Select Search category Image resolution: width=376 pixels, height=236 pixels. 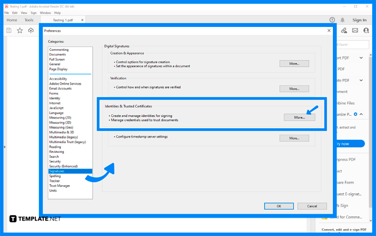click(54, 156)
